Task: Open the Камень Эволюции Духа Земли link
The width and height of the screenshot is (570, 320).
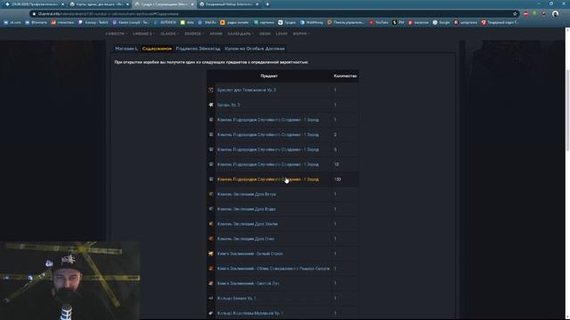Action: click(248, 223)
